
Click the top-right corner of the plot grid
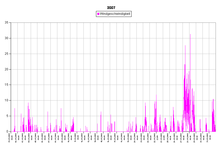point(216,23)
